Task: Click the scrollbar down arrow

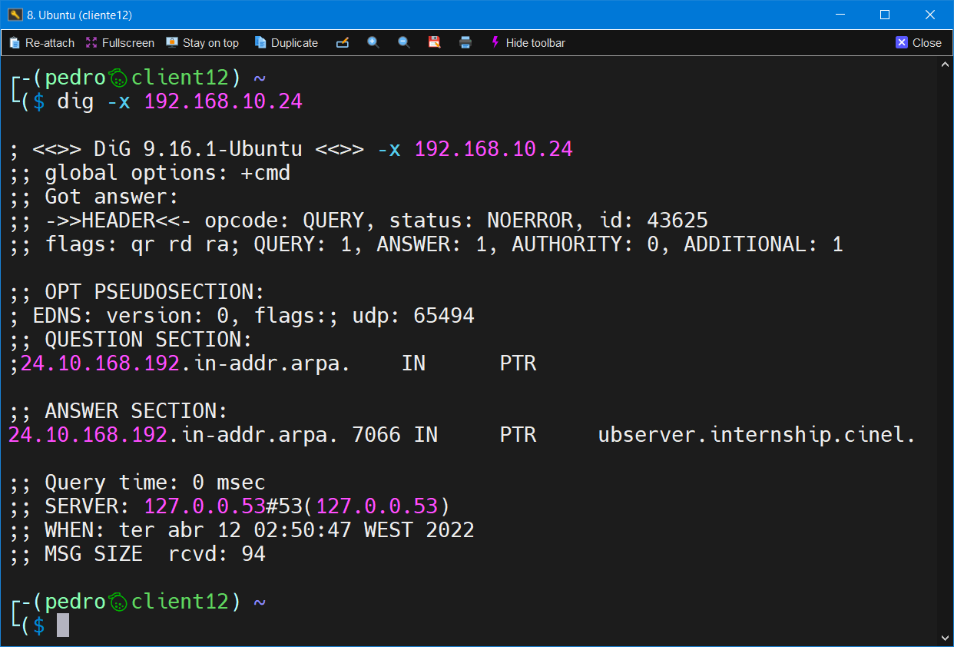Action: [x=945, y=637]
